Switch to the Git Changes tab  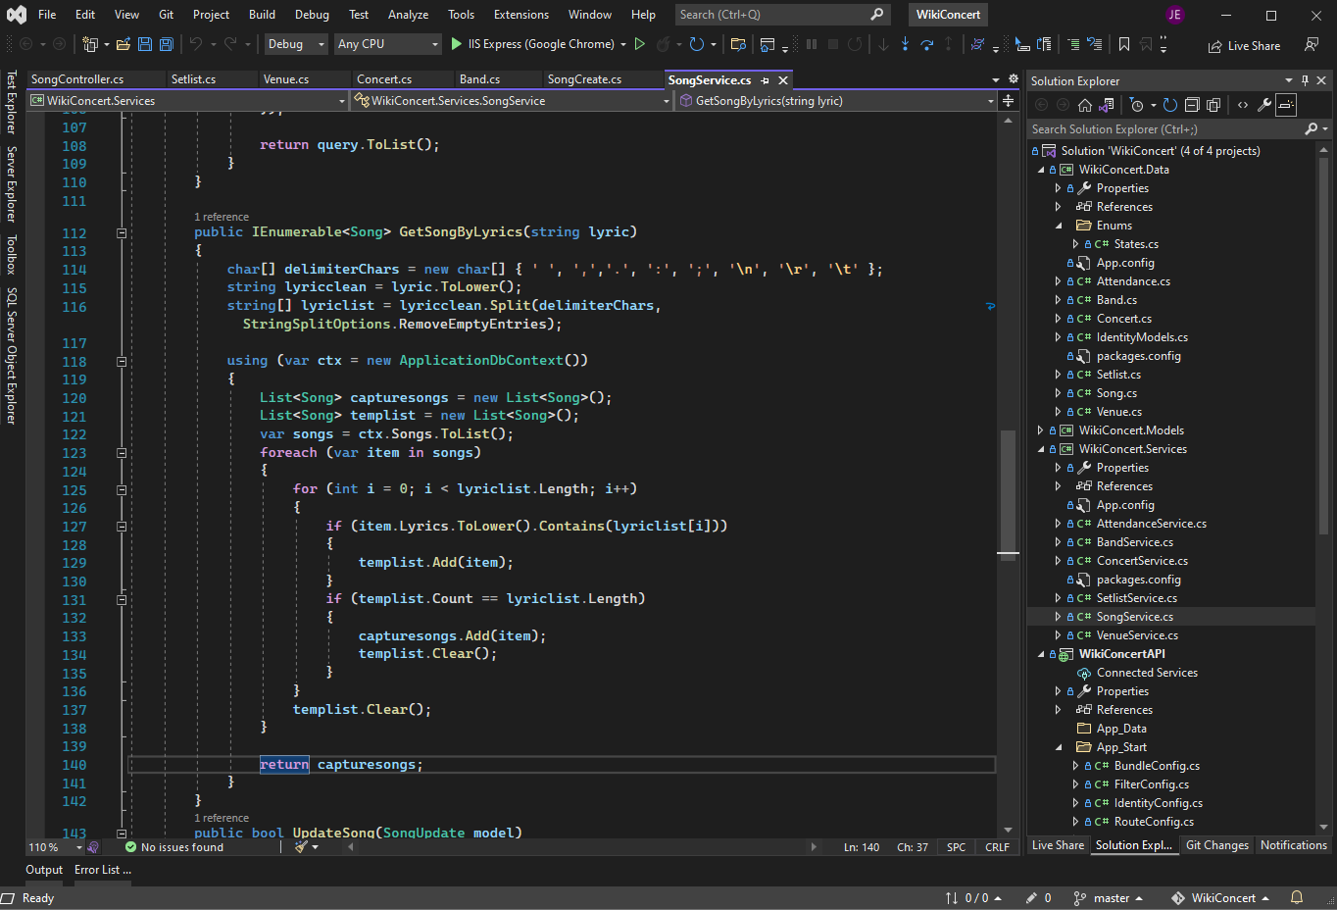click(1217, 845)
